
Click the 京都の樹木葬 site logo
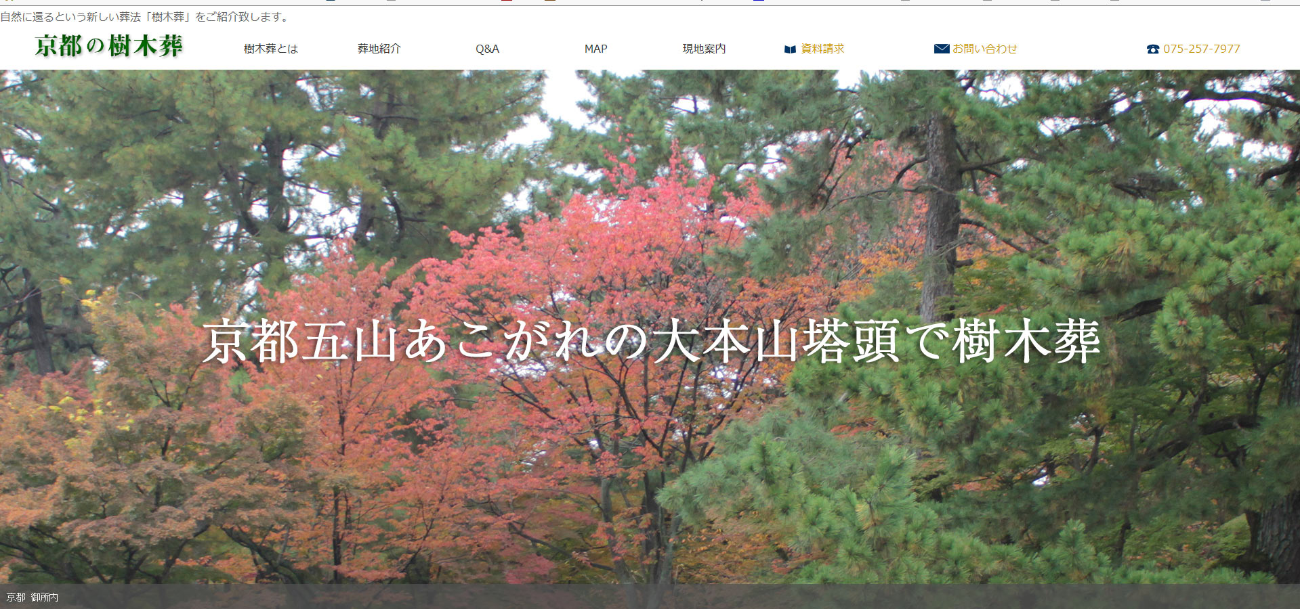click(x=108, y=46)
